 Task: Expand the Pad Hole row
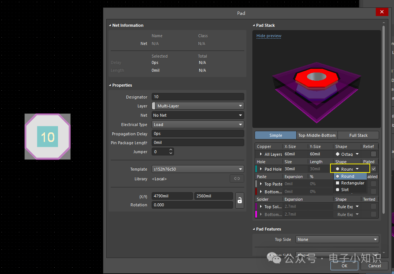point(261,169)
